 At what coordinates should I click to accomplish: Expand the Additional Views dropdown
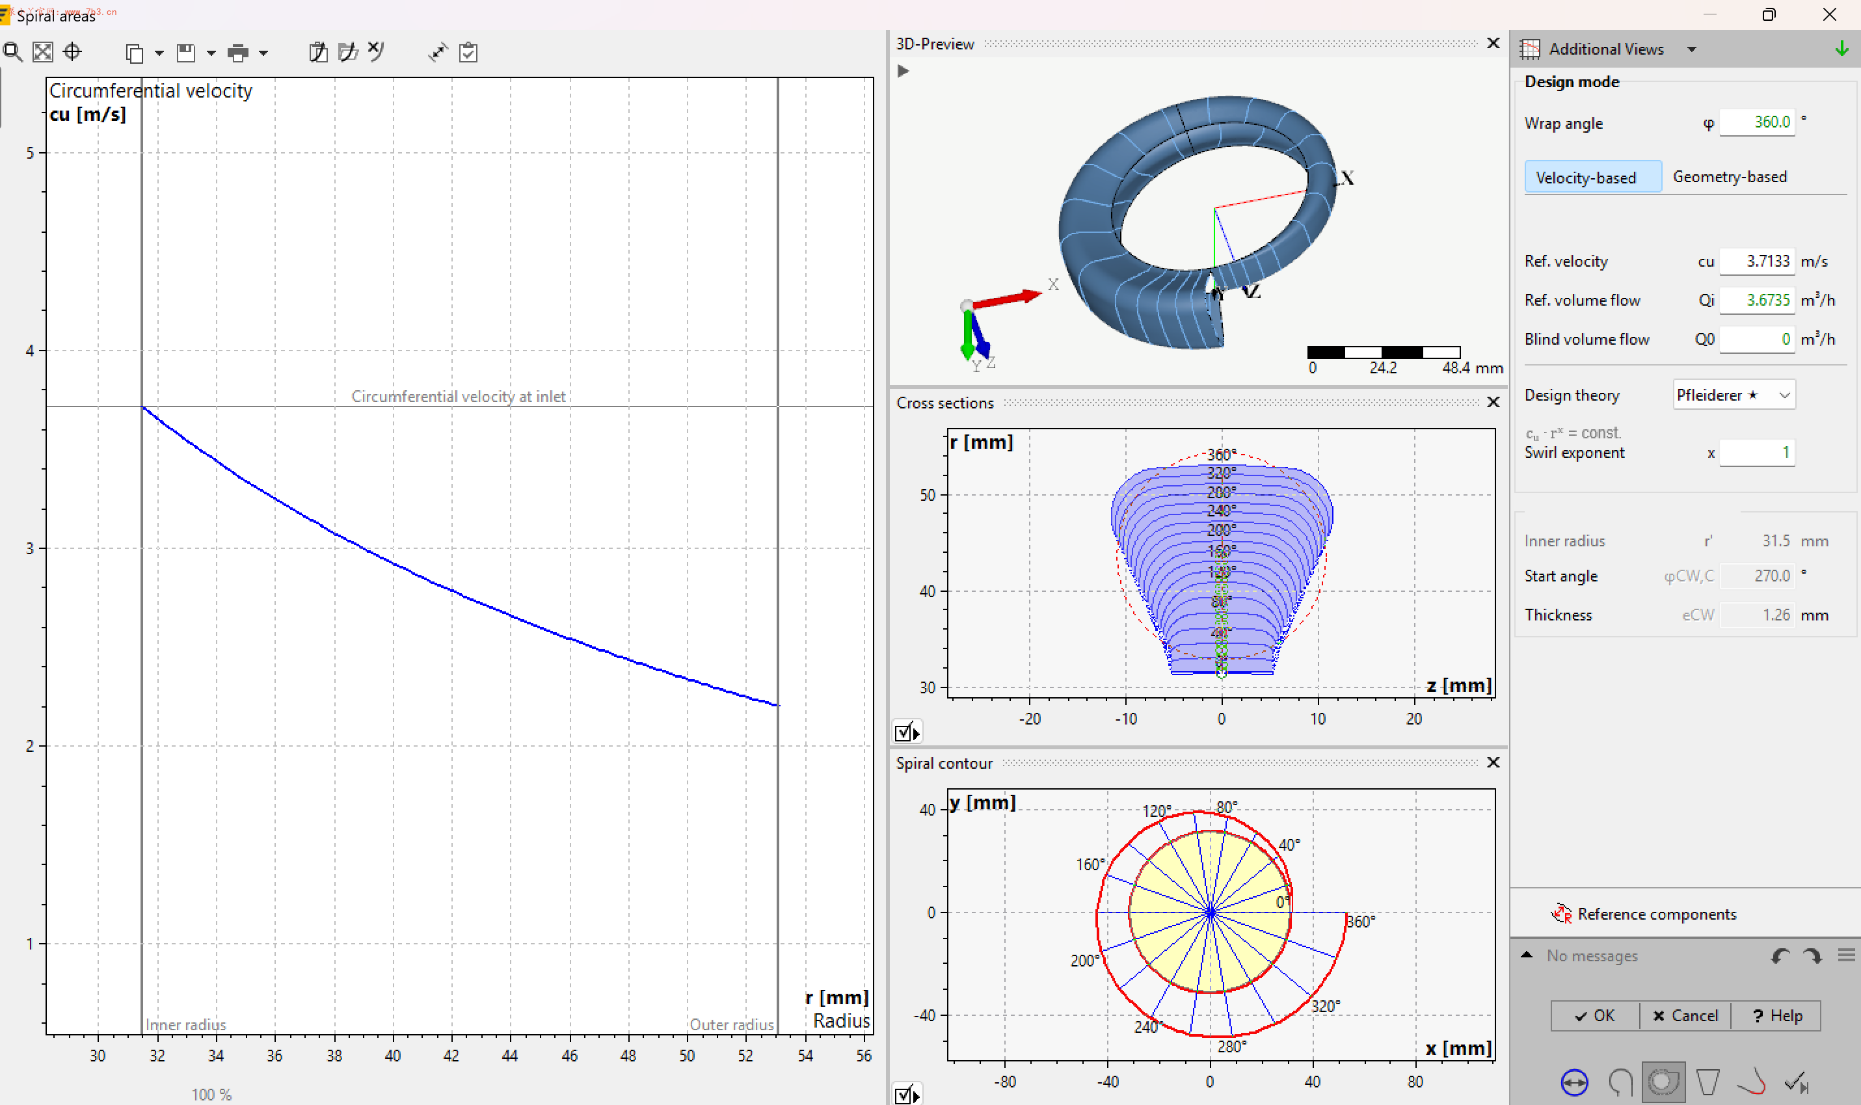1692,49
